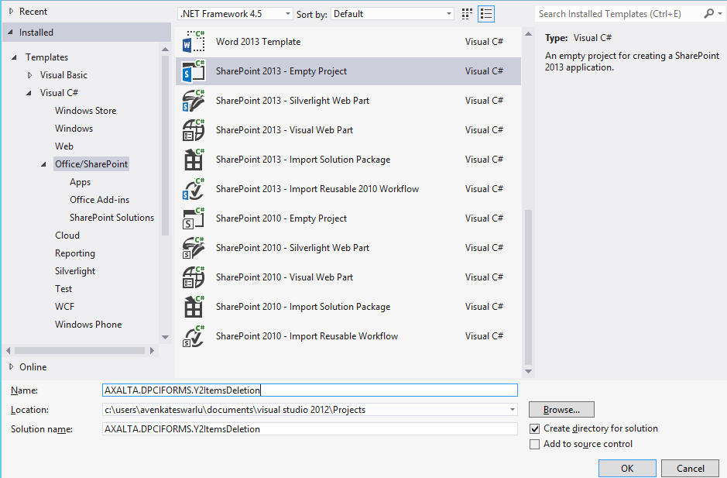Screen dimensions: 727x478
Task: Click SharePoint 2013 Import Solution Package icon
Action: [194, 160]
